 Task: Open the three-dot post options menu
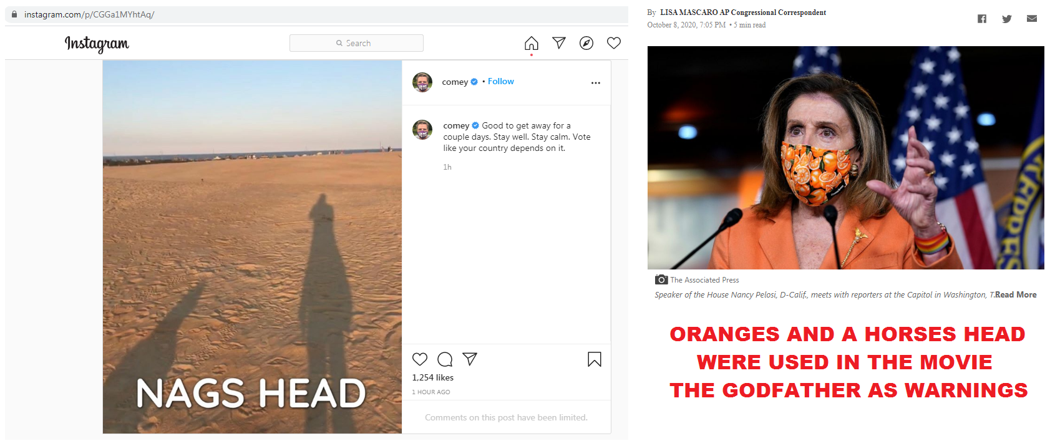(596, 83)
